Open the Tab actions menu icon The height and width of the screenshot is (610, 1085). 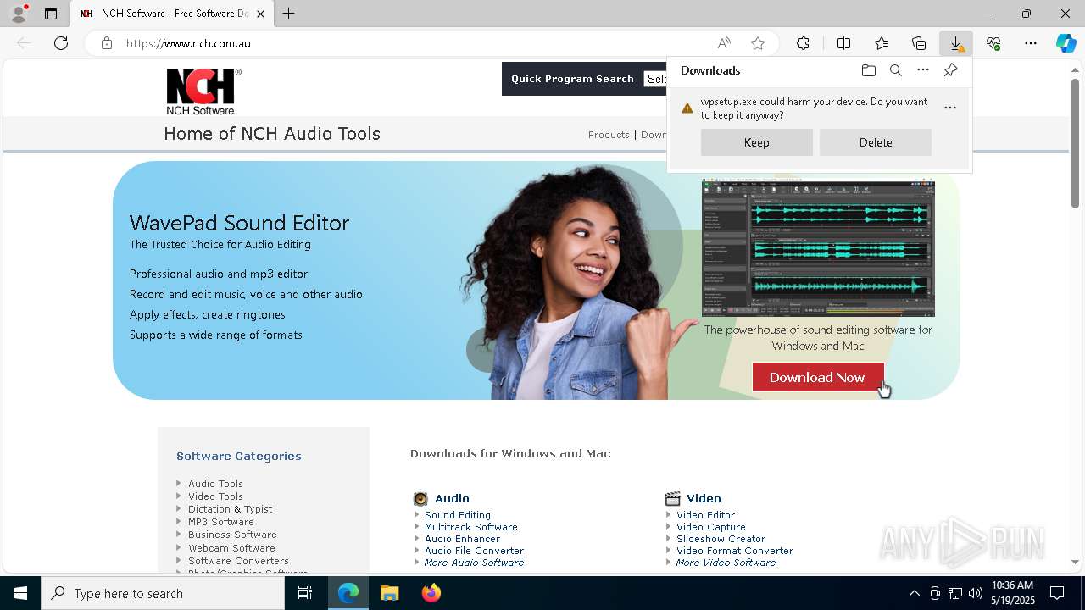point(51,14)
